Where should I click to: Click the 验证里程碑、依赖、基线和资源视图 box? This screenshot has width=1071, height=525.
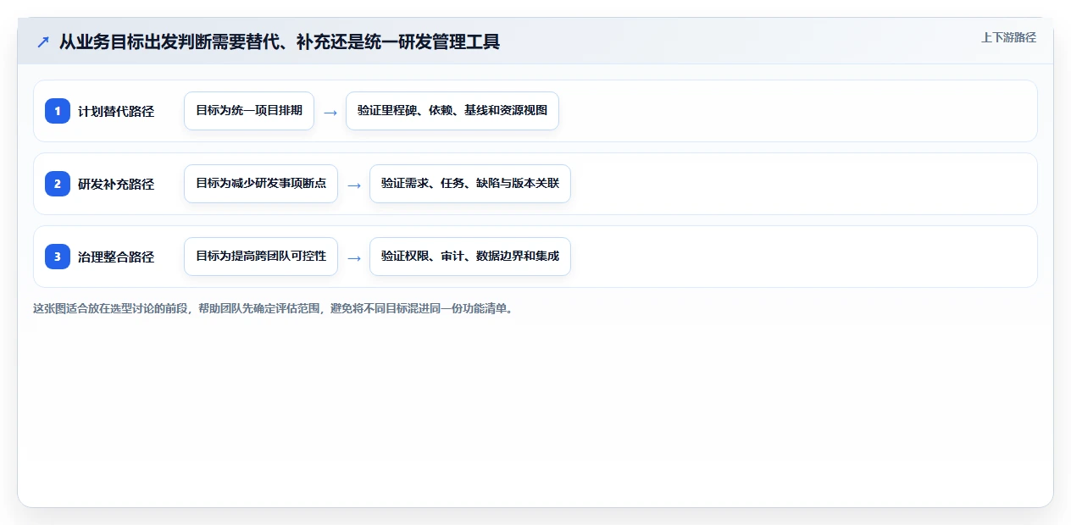(x=452, y=111)
